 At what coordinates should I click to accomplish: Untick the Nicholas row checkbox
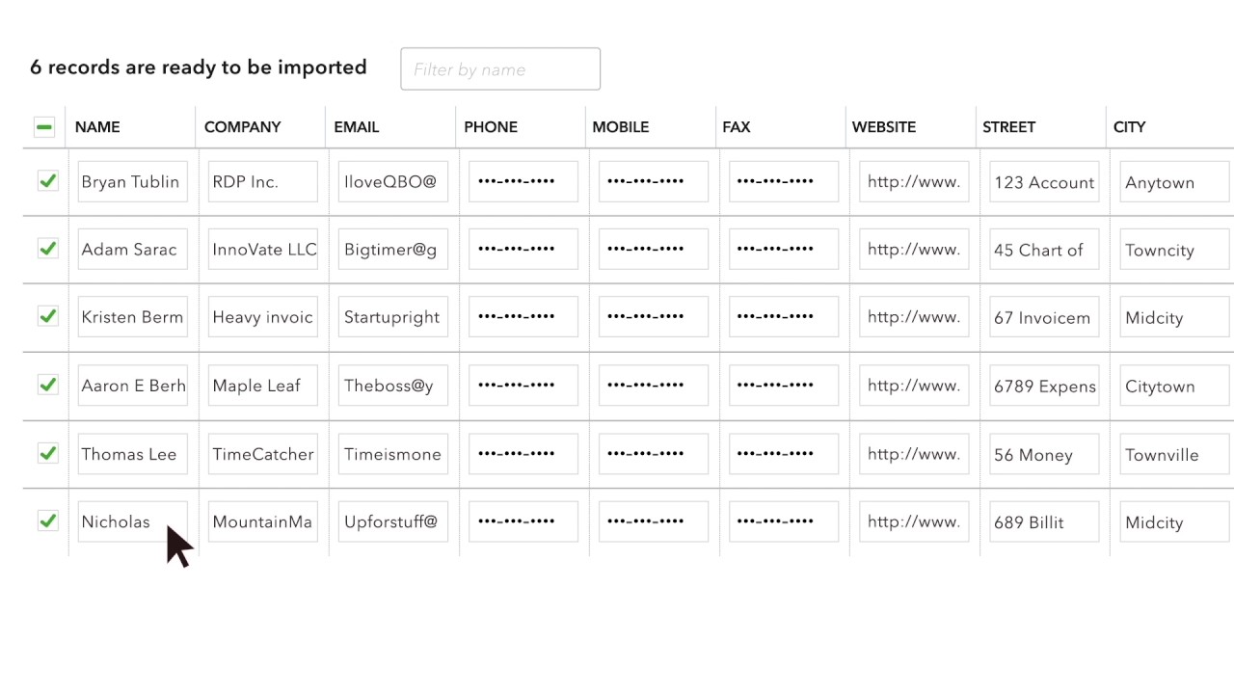pyautogui.click(x=47, y=521)
